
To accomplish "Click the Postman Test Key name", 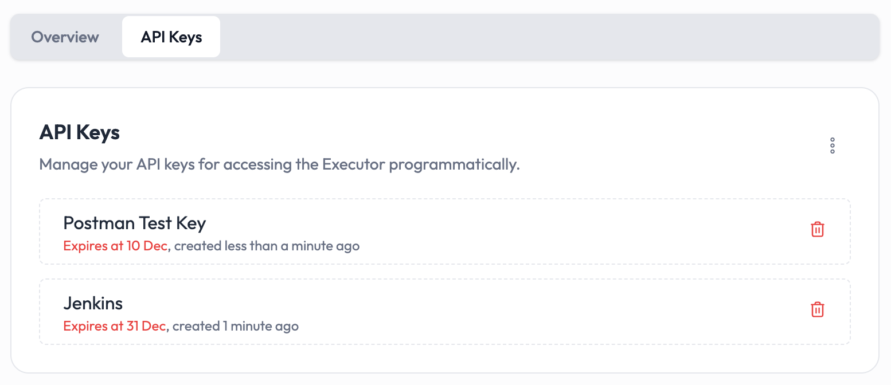I will click(x=134, y=223).
